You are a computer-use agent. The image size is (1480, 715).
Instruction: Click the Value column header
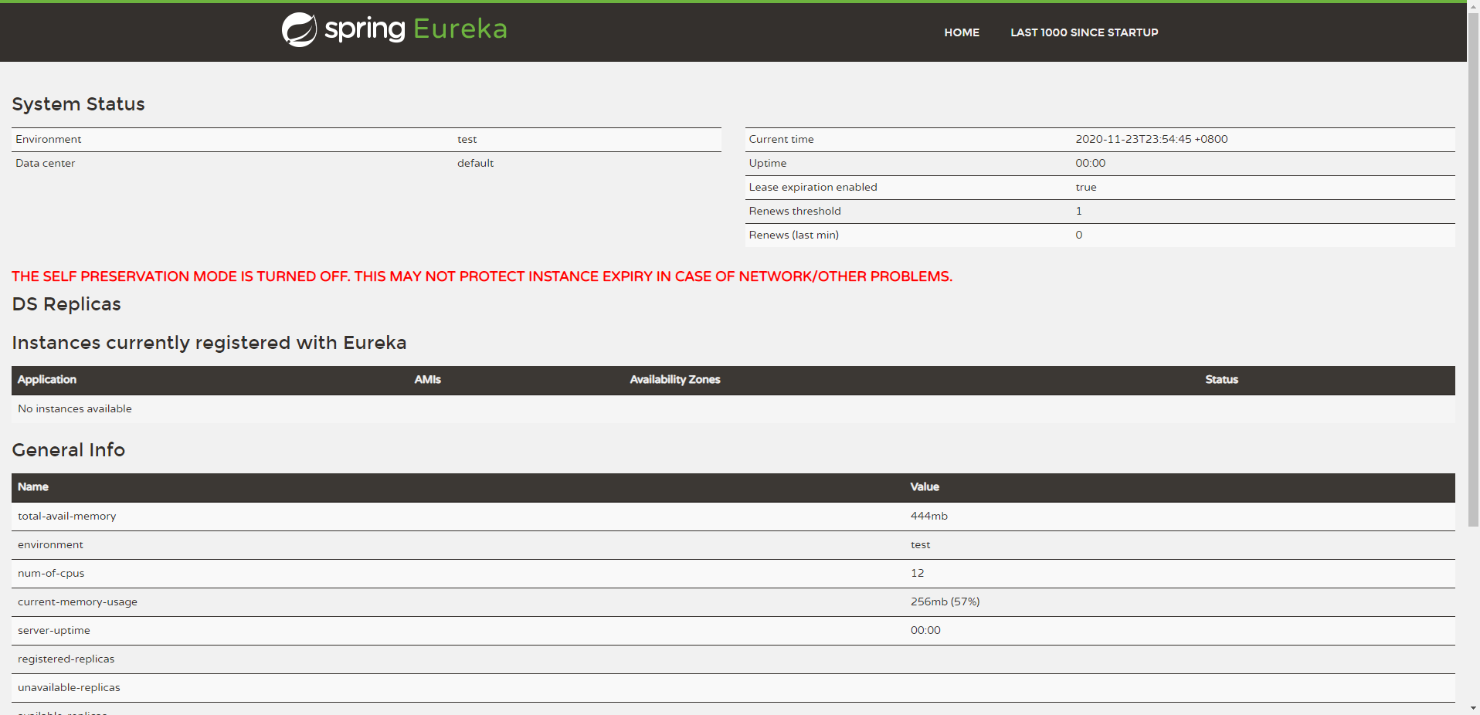pos(925,486)
